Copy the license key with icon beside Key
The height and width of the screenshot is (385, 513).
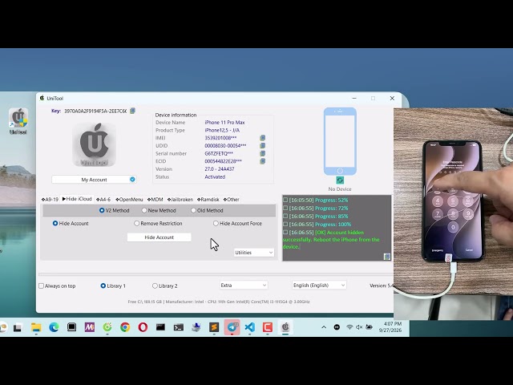coord(132,111)
